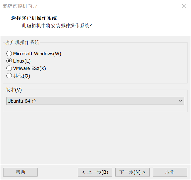The width and height of the screenshot is (191, 180).
Task: Click the 帮助 button
Action: (20, 172)
